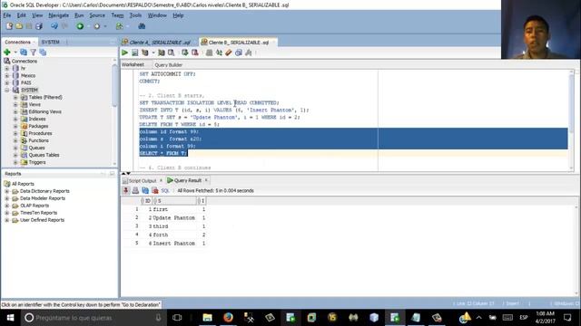Open the Help menu

178,15
